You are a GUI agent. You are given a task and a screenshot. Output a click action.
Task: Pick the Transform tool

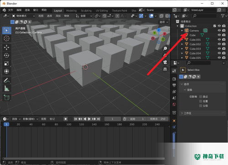tap(6, 71)
